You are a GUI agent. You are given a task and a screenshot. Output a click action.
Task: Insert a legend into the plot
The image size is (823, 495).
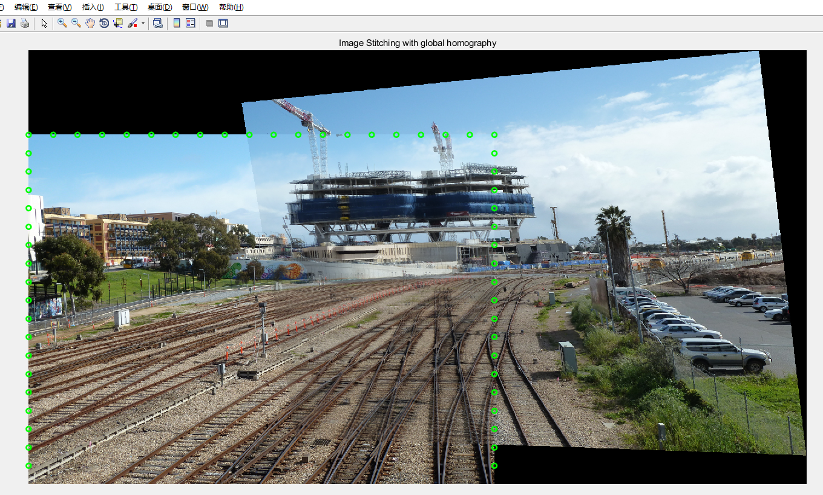(x=191, y=23)
